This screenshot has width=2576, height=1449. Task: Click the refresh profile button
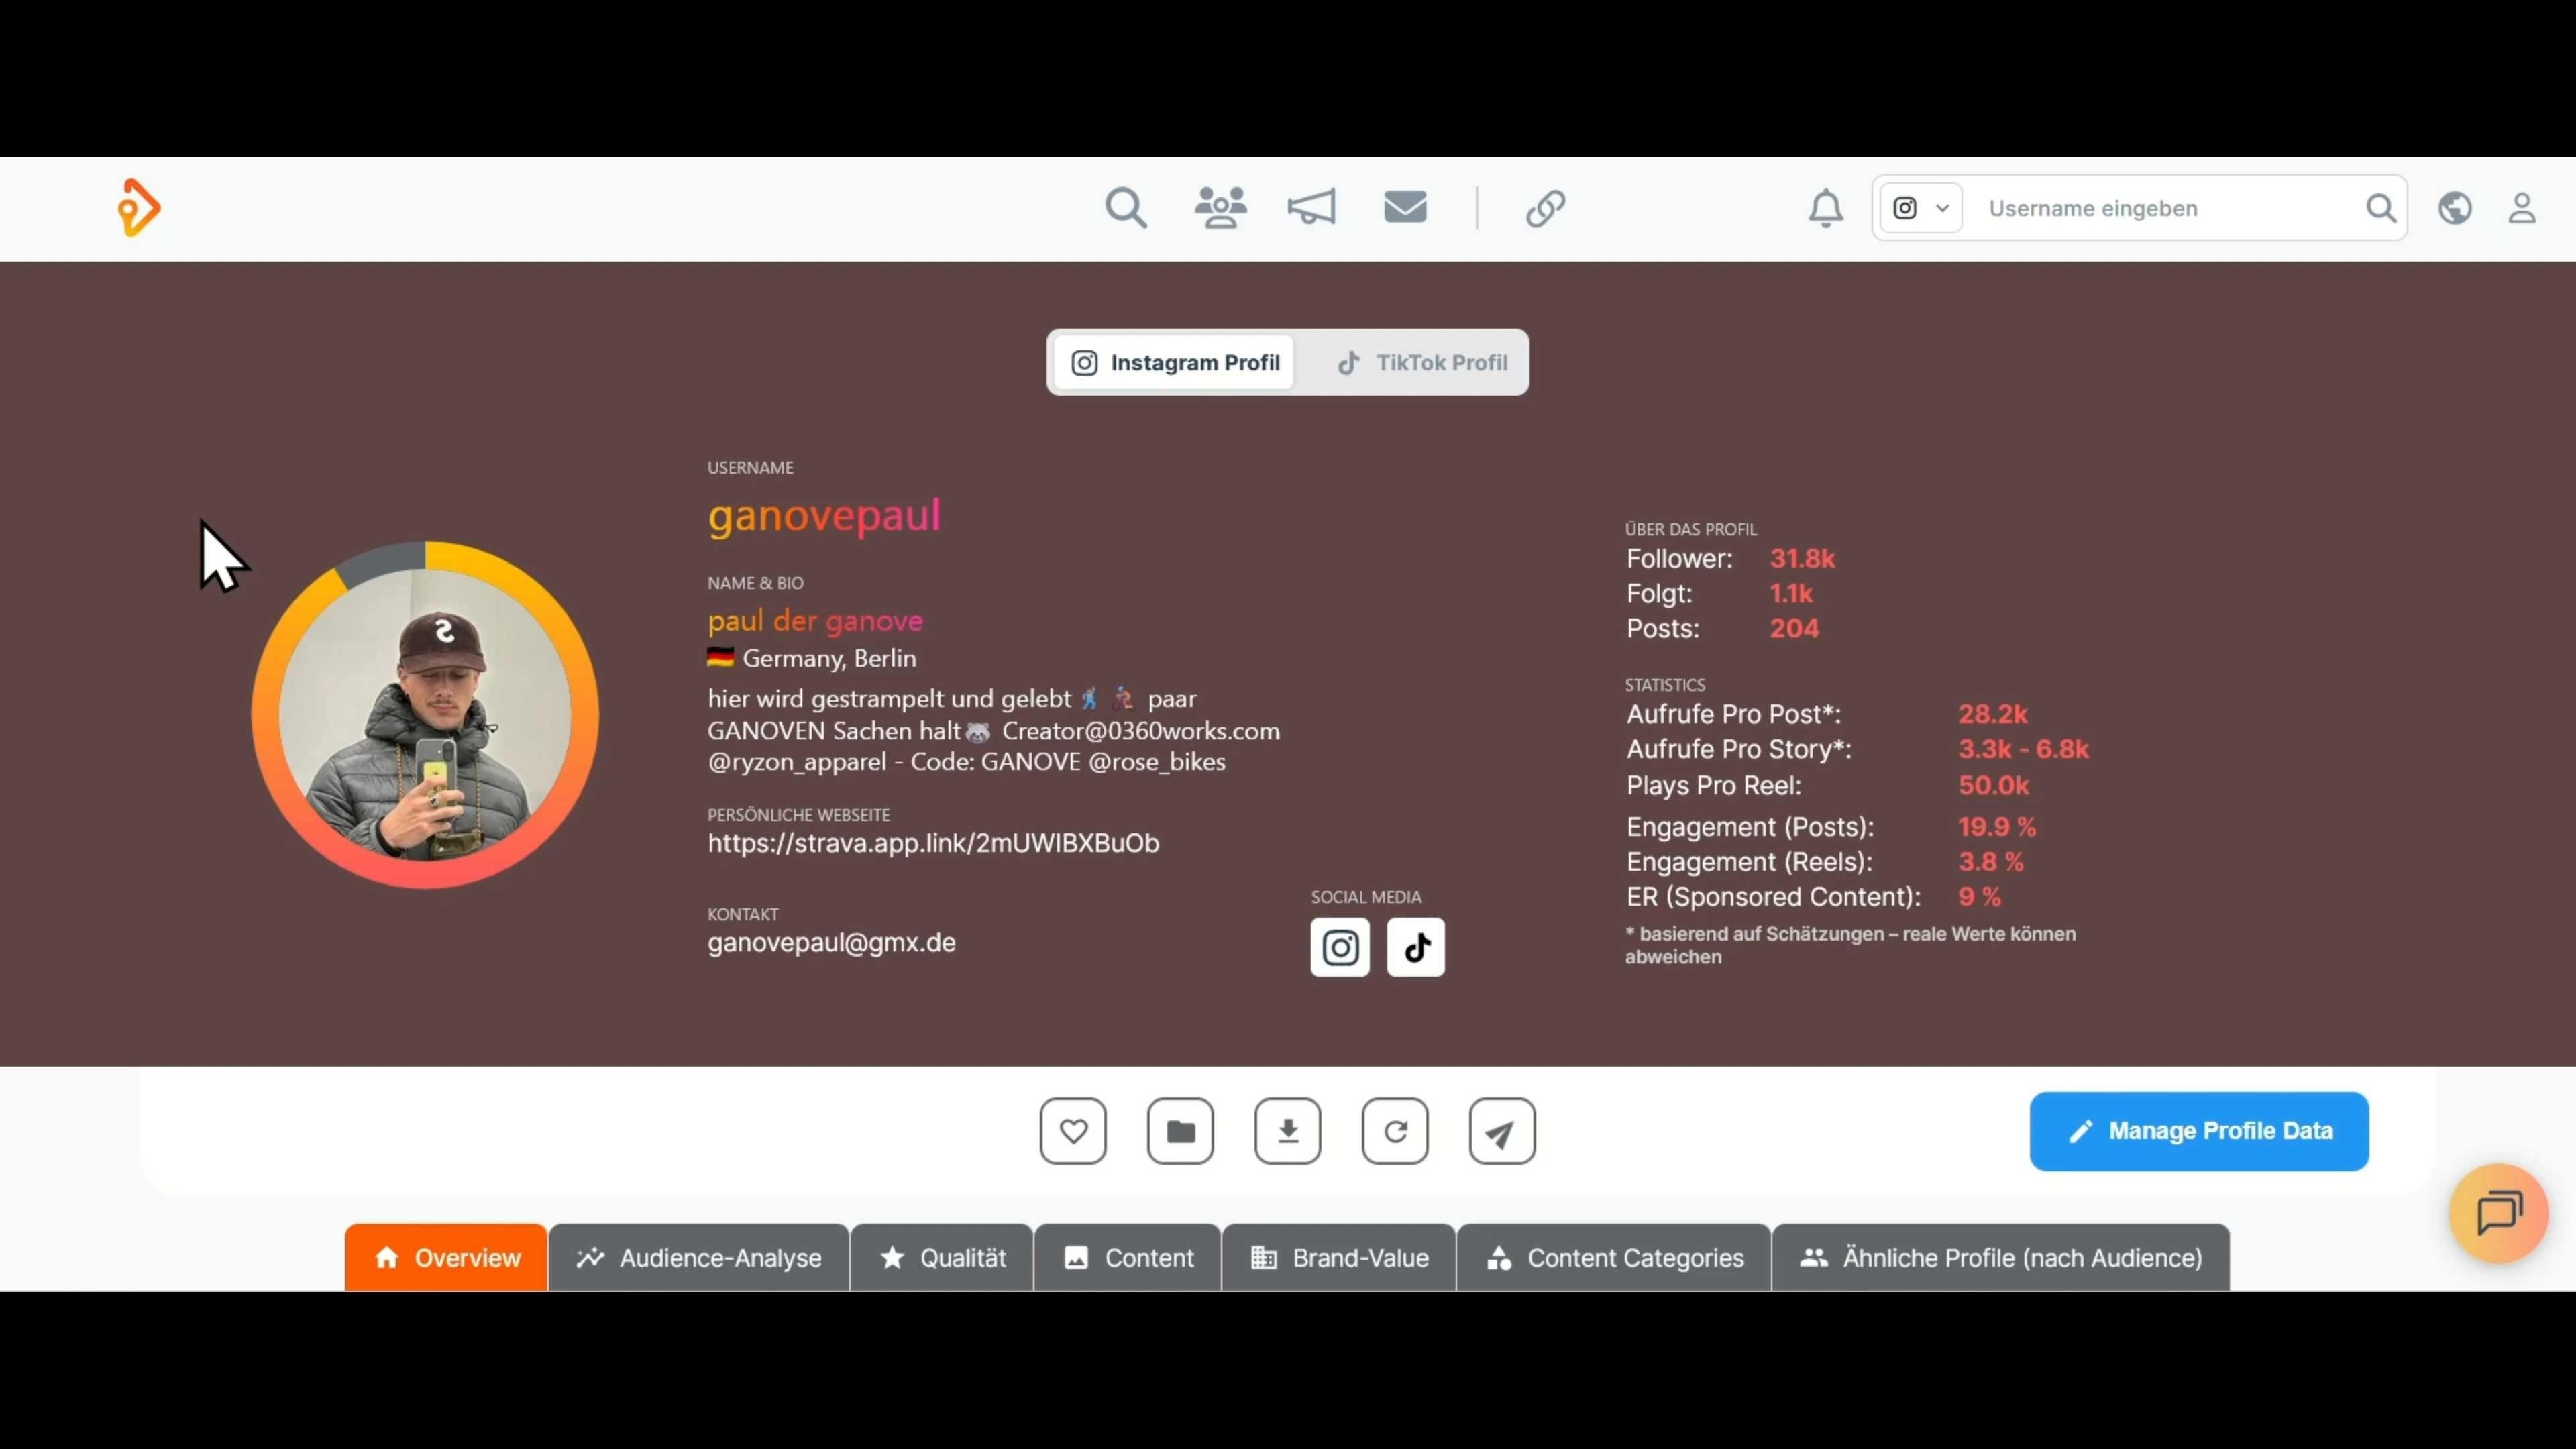[1395, 1131]
